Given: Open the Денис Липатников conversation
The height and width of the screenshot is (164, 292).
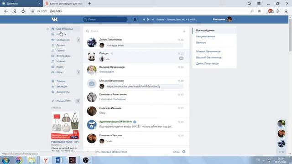Looking at the screenshot, I should tap(136, 42).
